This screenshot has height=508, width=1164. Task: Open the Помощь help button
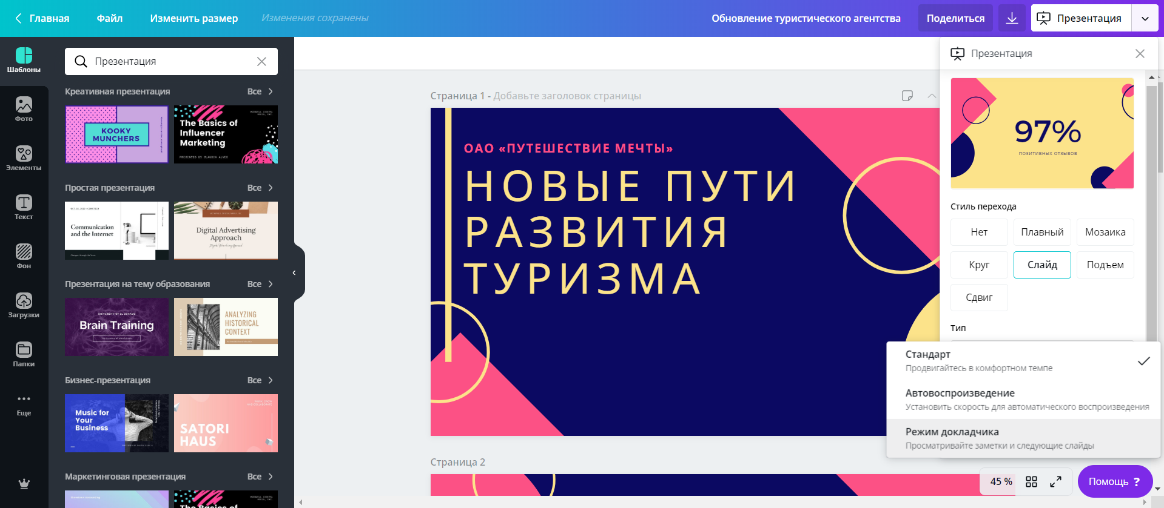coord(1114,482)
